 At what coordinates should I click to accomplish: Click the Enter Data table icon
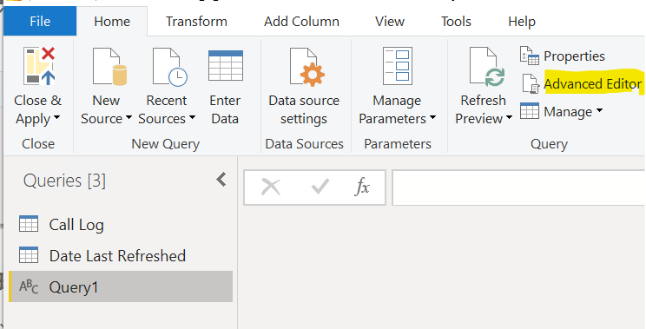click(x=226, y=65)
